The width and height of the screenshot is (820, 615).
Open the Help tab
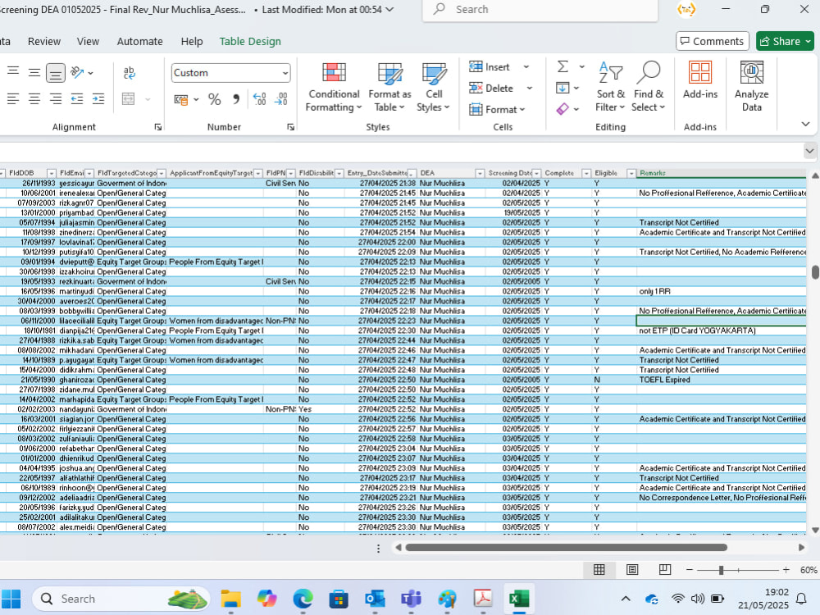(192, 41)
